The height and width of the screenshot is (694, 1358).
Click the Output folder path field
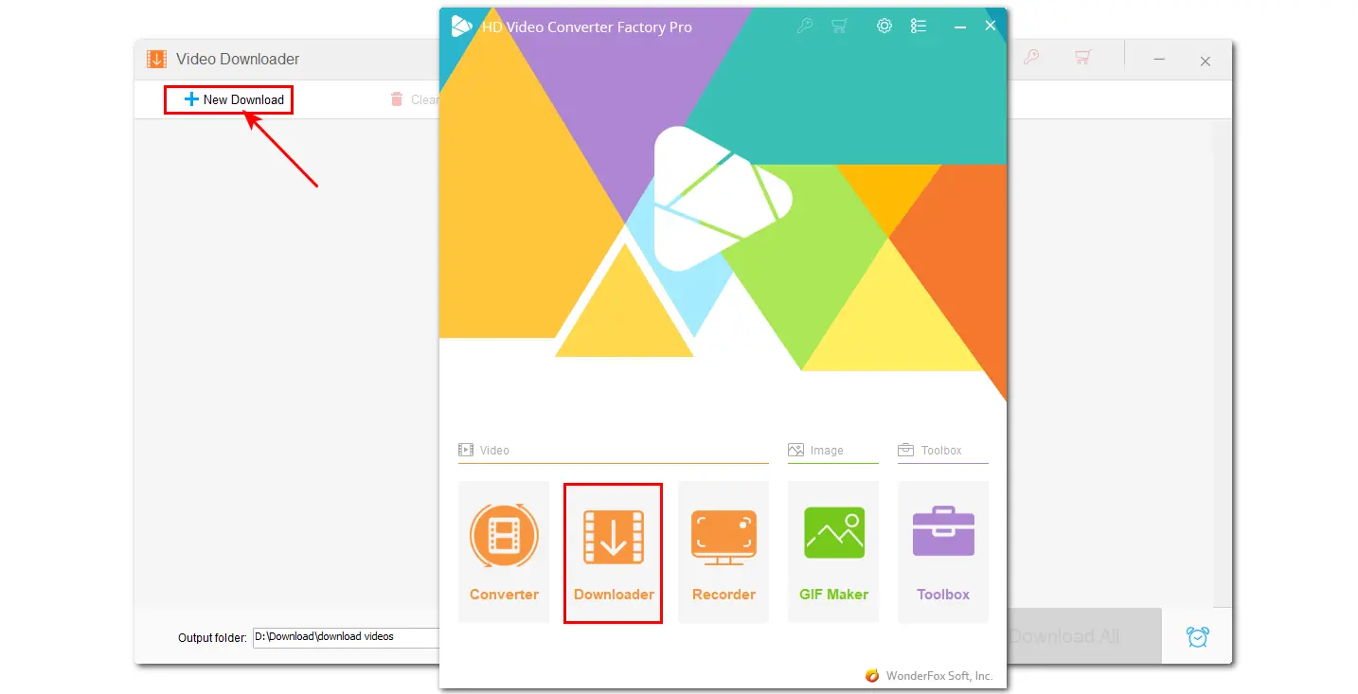346,637
